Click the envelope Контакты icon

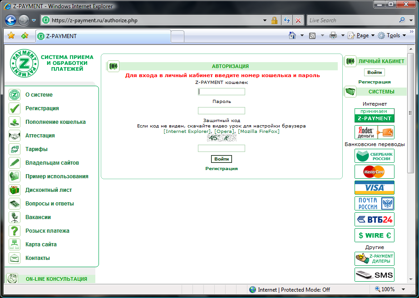click(x=15, y=258)
